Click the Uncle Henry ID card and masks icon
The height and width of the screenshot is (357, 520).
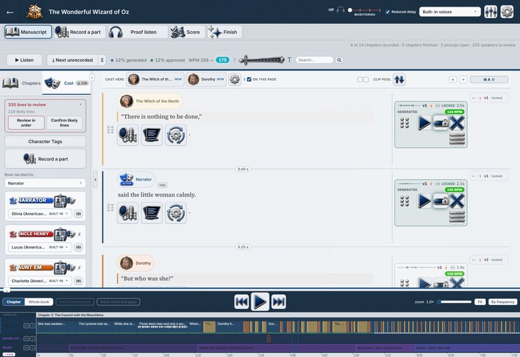pos(65,234)
